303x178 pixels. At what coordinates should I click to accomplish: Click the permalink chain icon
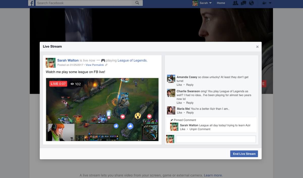tap(106, 65)
